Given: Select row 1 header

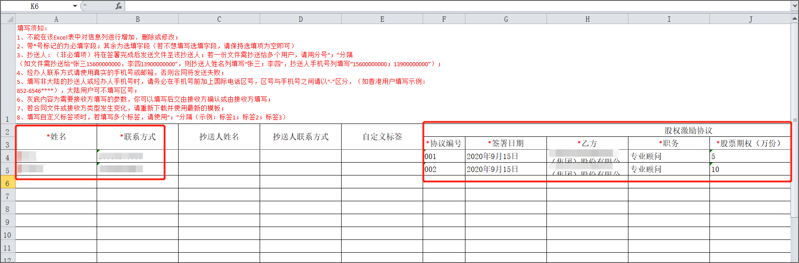Looking at the screenshot, I should [x=8, y=74].
